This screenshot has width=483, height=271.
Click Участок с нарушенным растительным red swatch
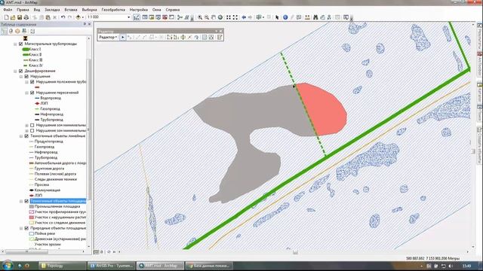(x=31, y=218)
